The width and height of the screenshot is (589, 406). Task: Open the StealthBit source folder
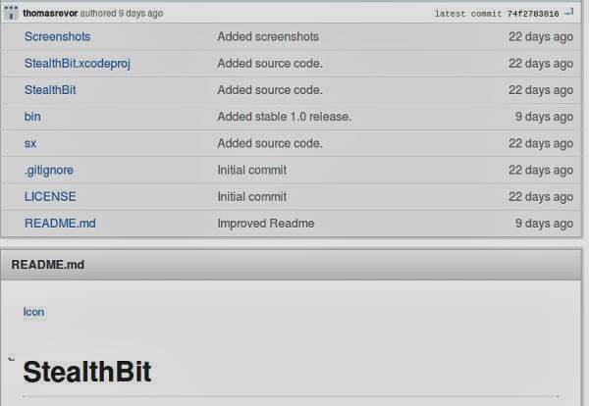tap(50, 89)
